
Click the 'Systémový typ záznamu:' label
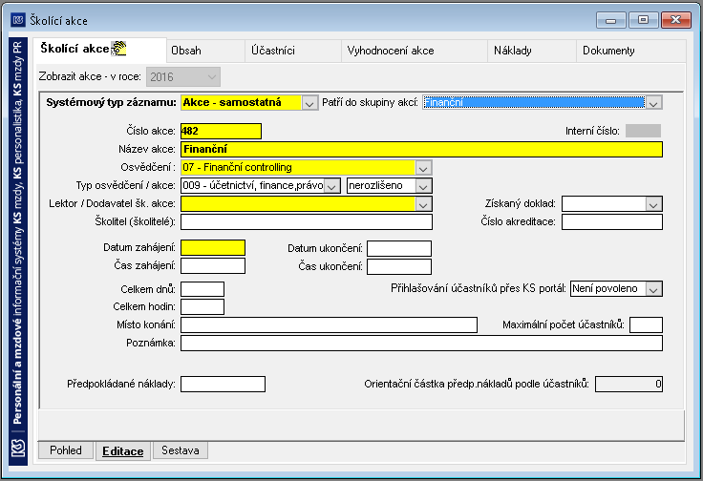click(111, 102)
